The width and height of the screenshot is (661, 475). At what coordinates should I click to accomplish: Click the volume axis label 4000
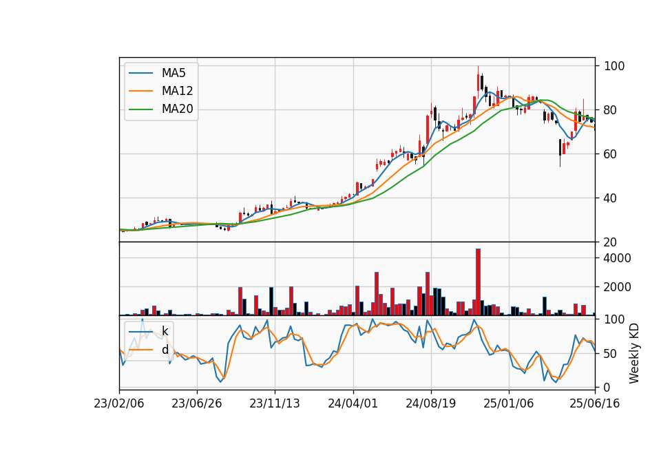pyautogui.click(x=617, y=258)
